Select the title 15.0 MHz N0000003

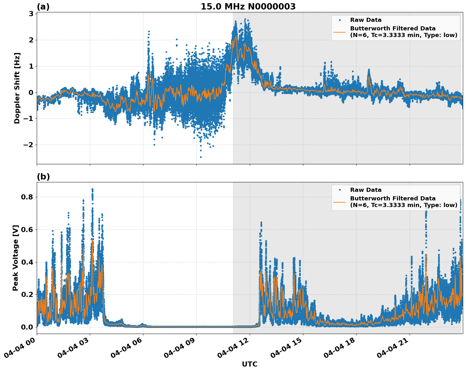(249, 6)
